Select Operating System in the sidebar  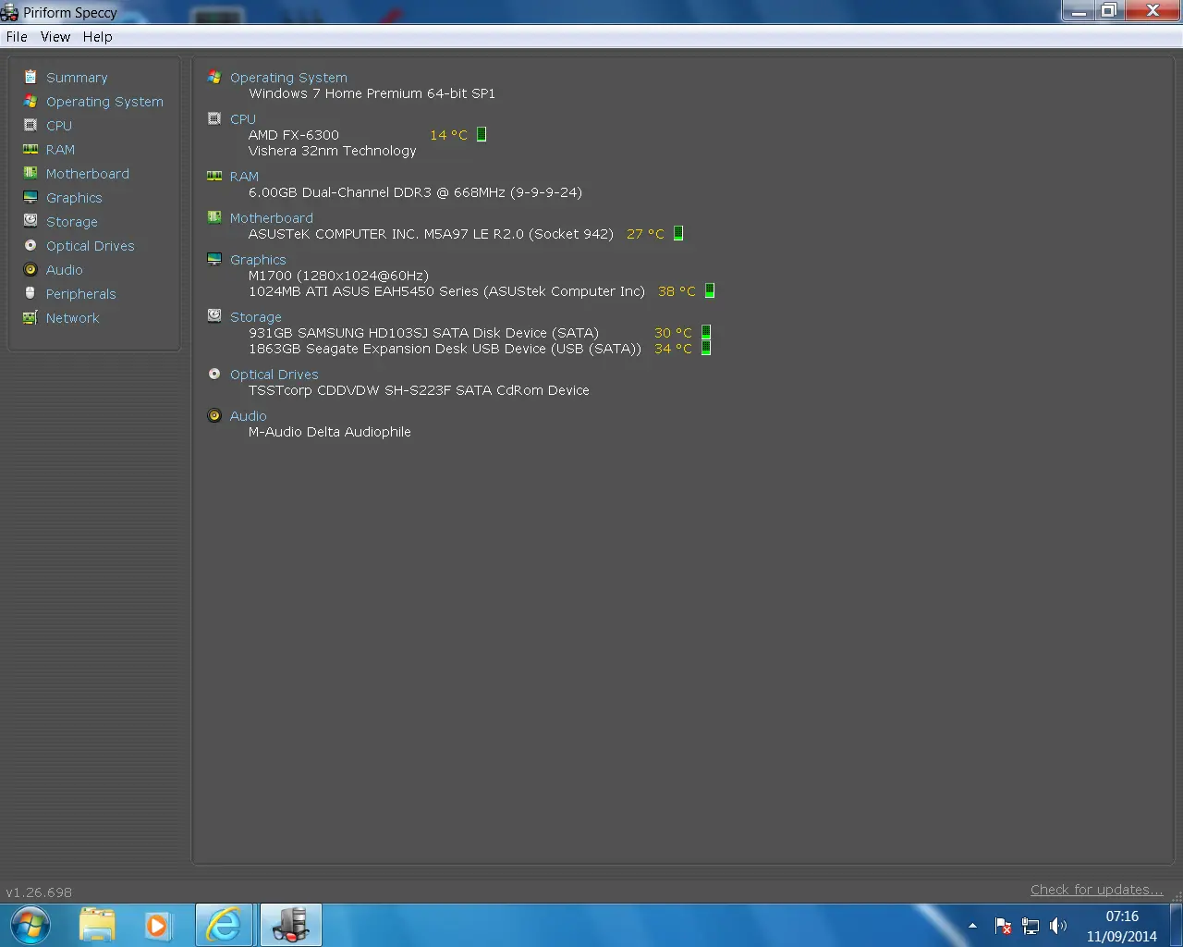(x=104, y=102)
